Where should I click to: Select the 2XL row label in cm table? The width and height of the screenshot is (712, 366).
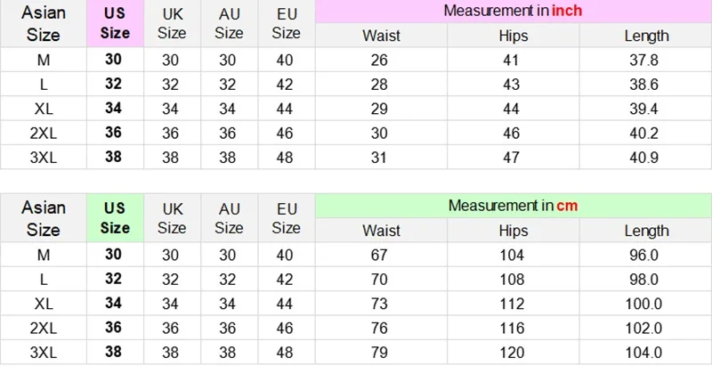(x=43, y=328)
